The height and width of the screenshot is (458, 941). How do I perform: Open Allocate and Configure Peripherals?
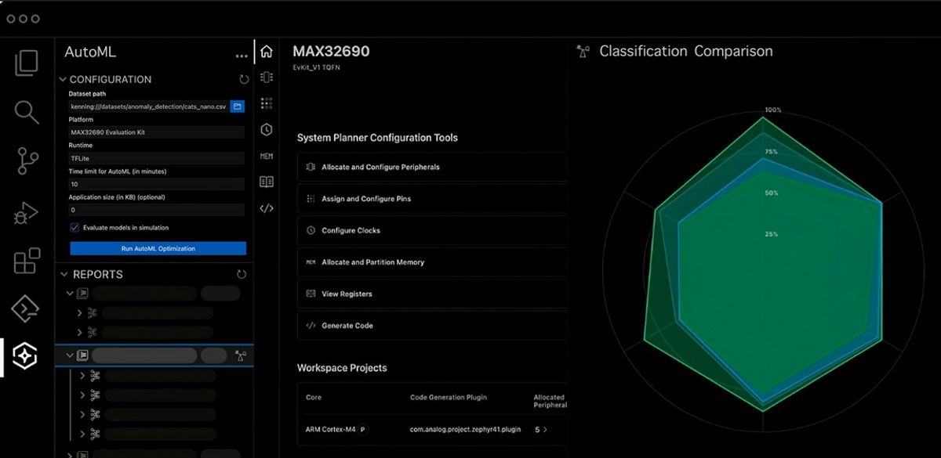[x=380, y=168]
